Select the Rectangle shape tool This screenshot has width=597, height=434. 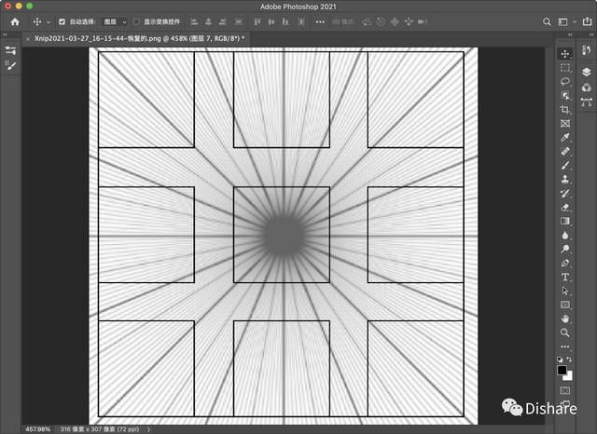(565, 305)
